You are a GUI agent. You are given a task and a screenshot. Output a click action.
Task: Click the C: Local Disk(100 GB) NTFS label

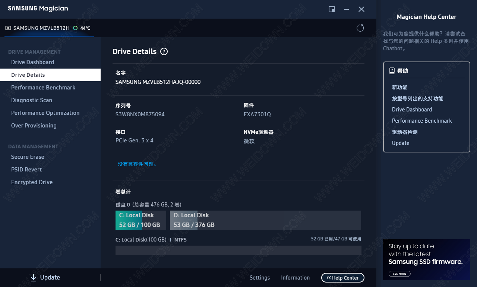click(151, 240)
